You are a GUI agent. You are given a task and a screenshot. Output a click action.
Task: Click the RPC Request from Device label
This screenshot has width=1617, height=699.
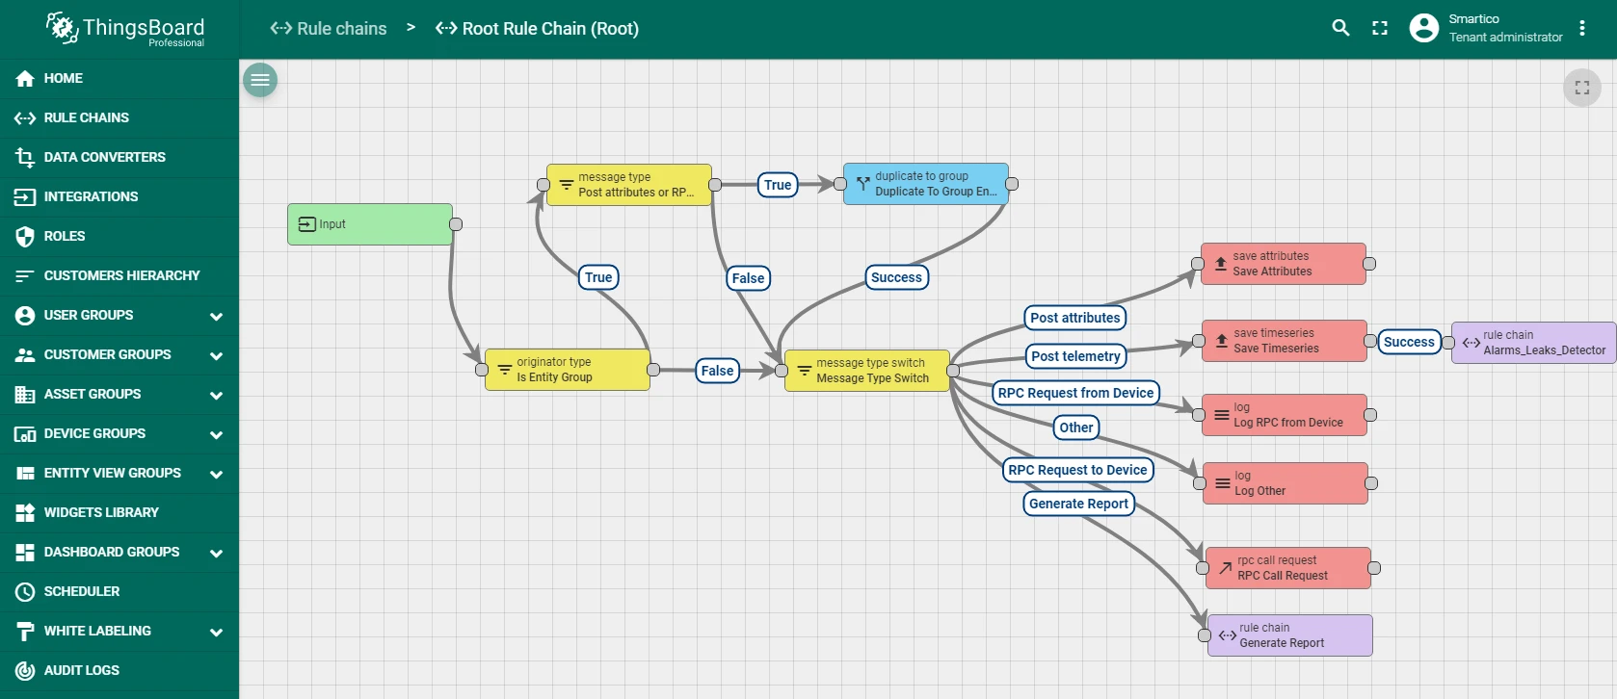click(x=1075, y=393)
